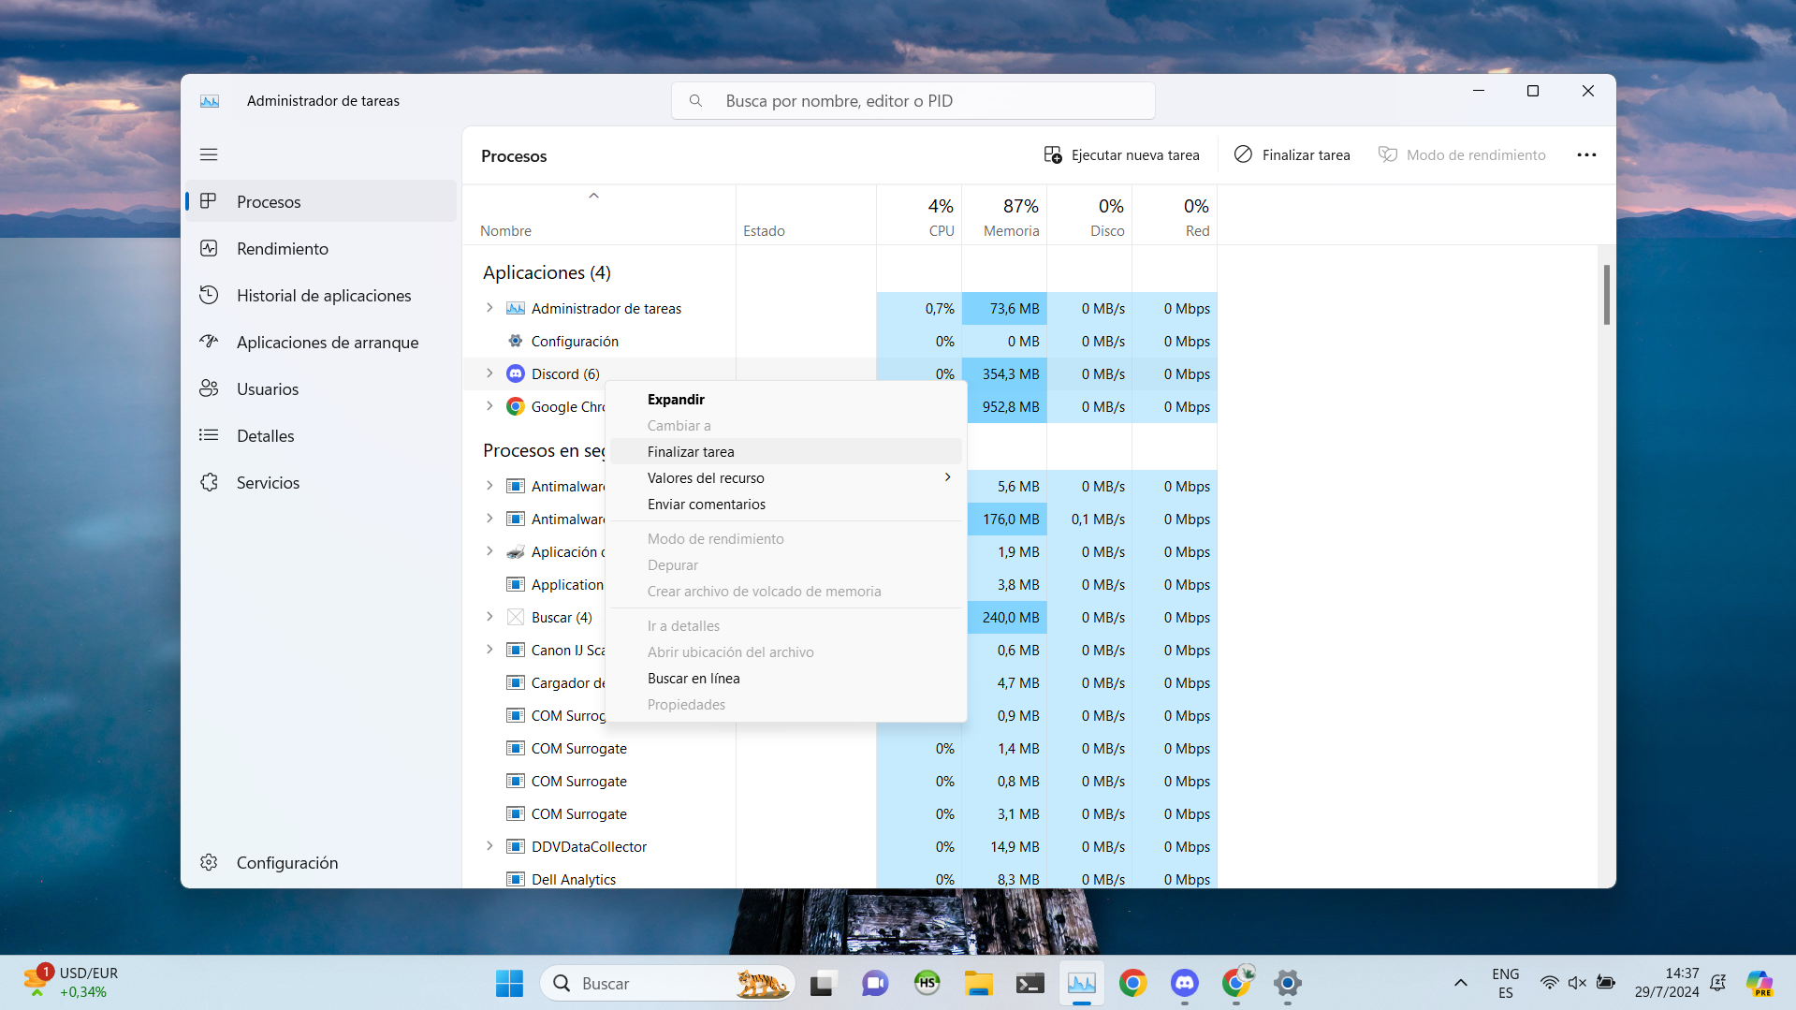Open Task Manager Configuración at bottom
This screenshot has width=1796, height=1010.
pyautogui.click(x=321, y=862)
